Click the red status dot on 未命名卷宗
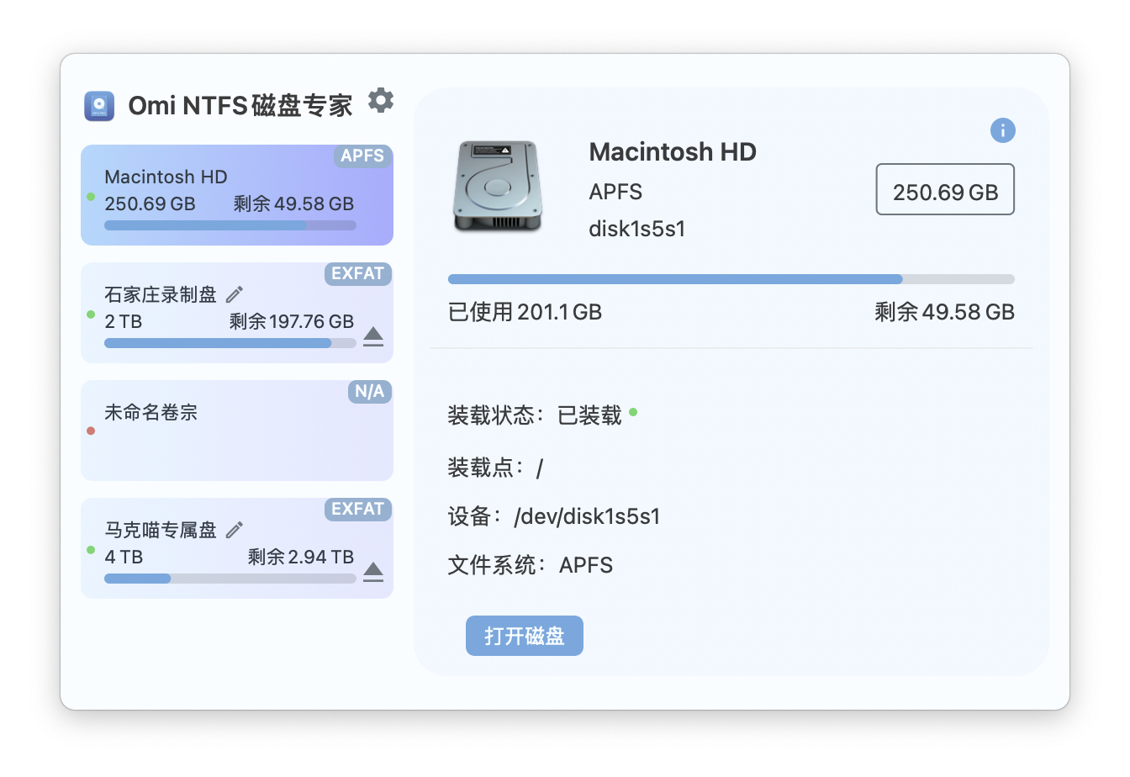The height and width of the screenshot is (777, 1130). (x=91, y=431)
